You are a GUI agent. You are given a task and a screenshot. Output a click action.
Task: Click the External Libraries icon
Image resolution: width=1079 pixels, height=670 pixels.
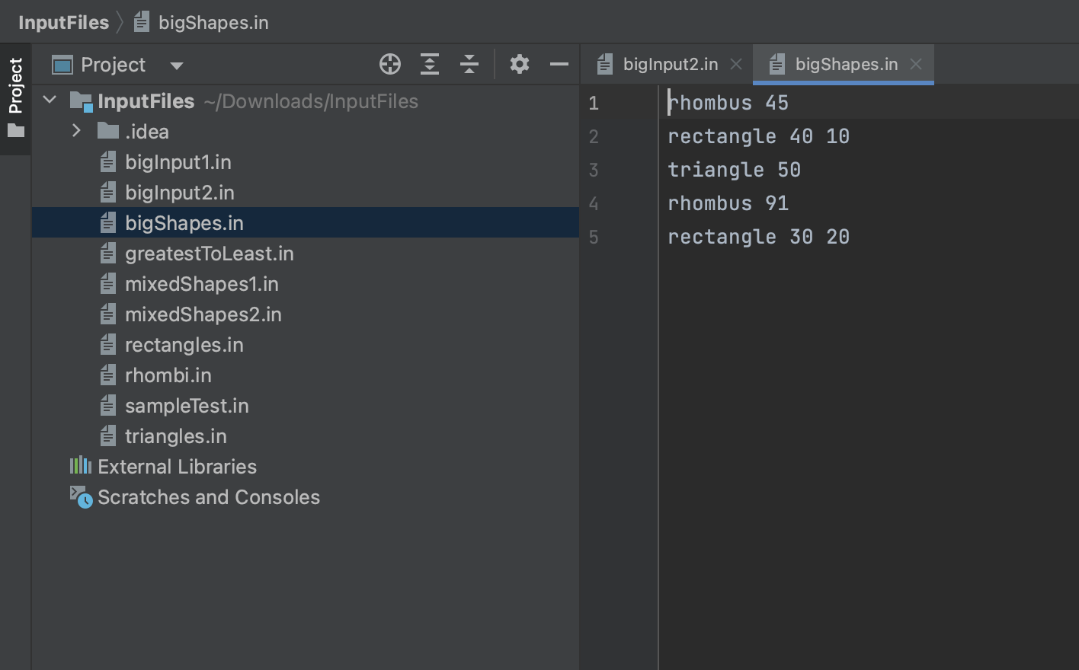coord(80,466)
